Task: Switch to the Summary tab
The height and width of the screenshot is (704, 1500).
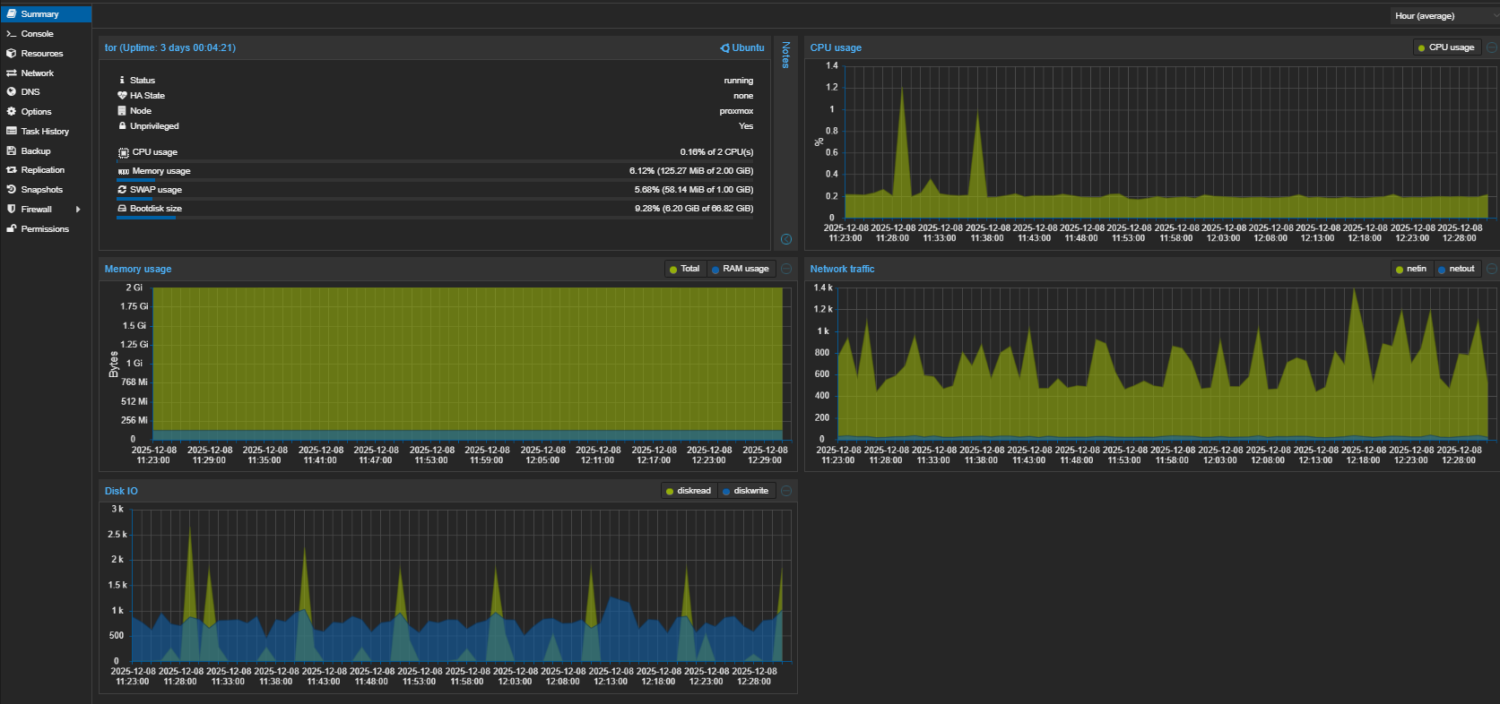Action: [x=39, y=14]
